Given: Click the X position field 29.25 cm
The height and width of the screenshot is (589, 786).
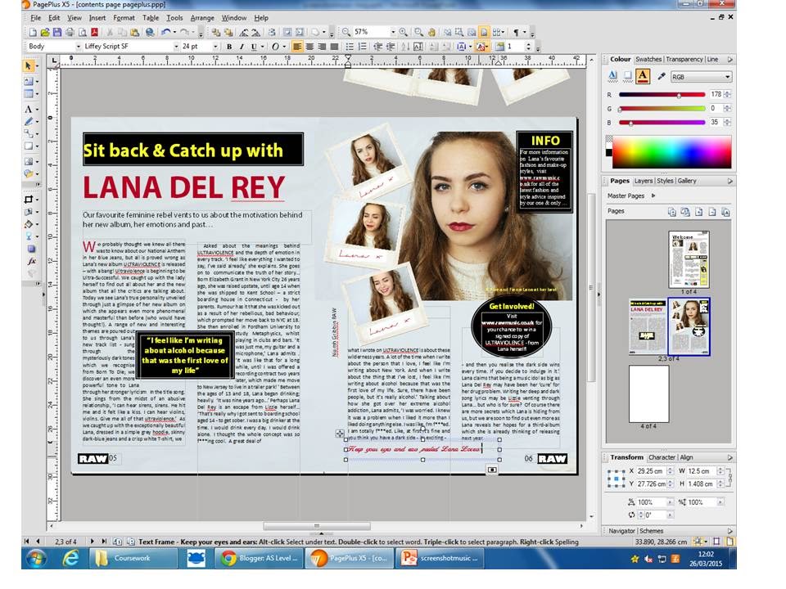Looking at the screenshot, I should (x=651, y=471).
